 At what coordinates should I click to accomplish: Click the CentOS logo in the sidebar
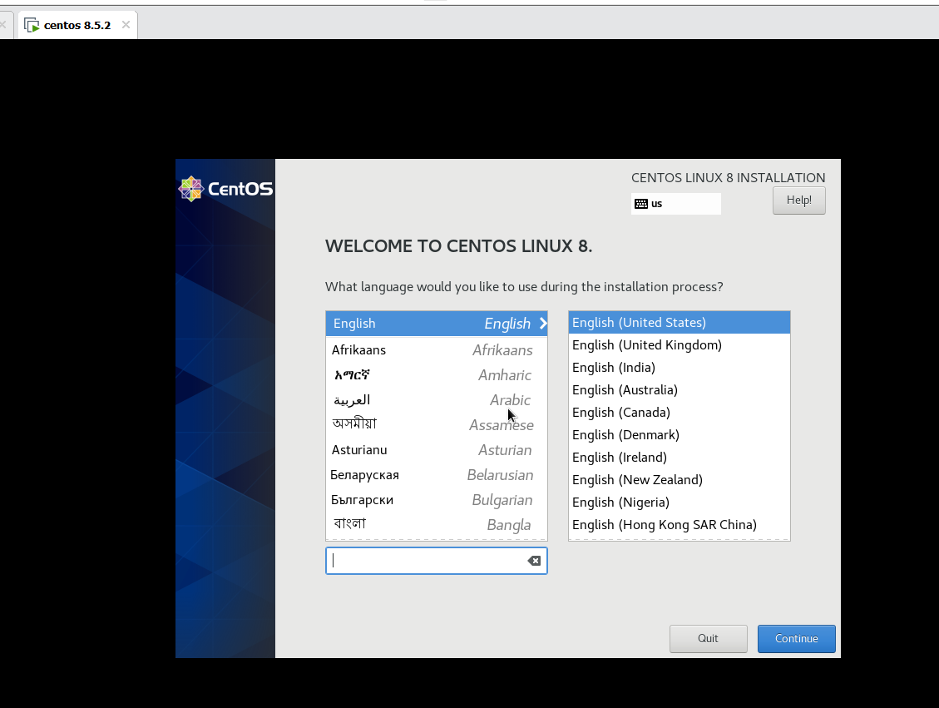(x=225, y=189)
